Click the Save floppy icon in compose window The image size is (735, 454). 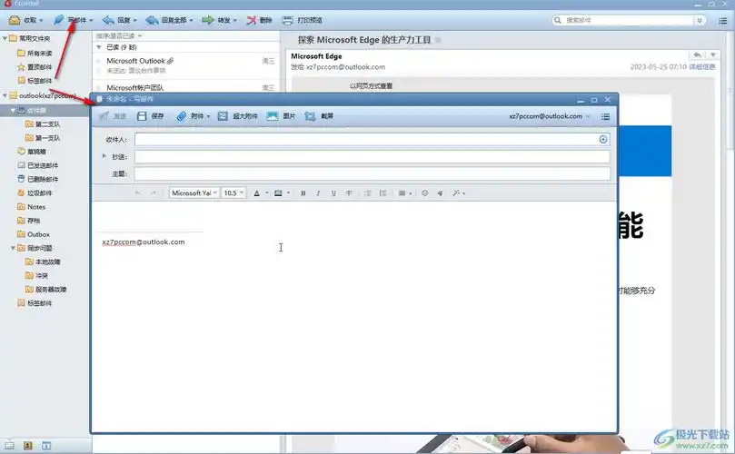click(x=142, y=115)
